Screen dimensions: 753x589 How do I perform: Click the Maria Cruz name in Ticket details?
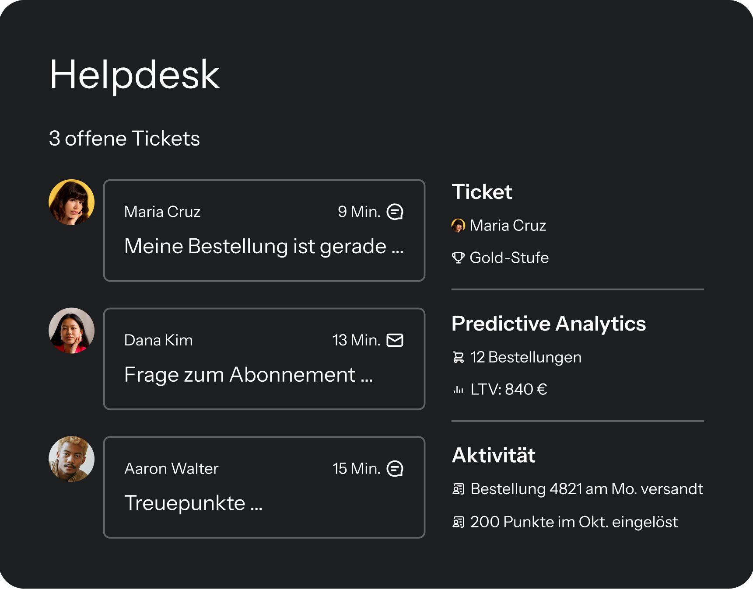point(508,226)
